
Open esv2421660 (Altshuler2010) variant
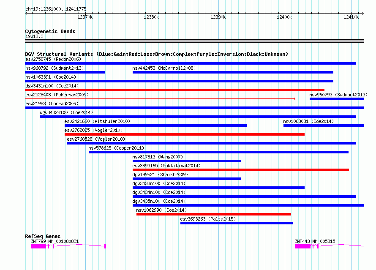(x=156, y=125)
